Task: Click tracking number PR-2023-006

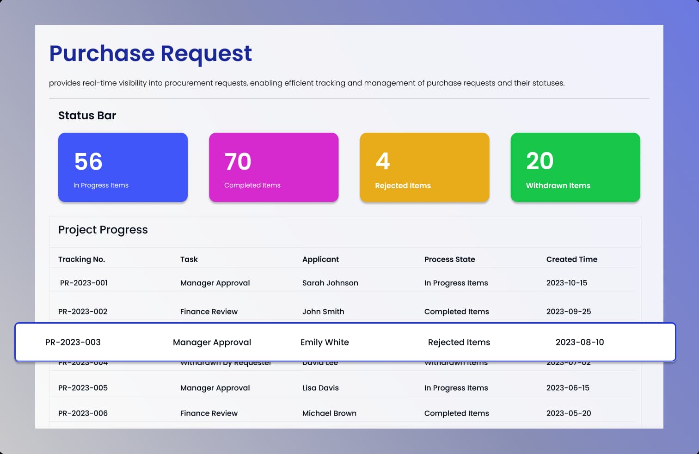Action: pos(83,413)
